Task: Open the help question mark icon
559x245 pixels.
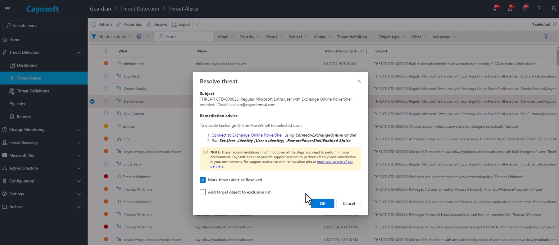Action: pyautogui.click(x=539, y=9)
